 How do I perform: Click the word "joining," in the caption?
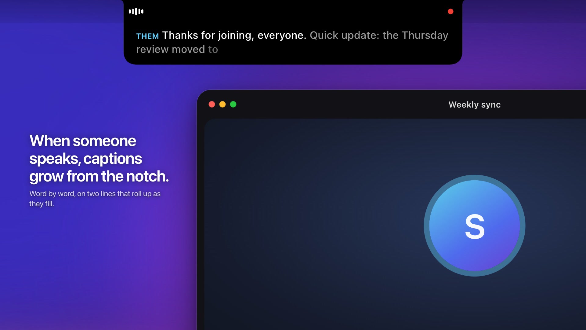coord(236,36)
